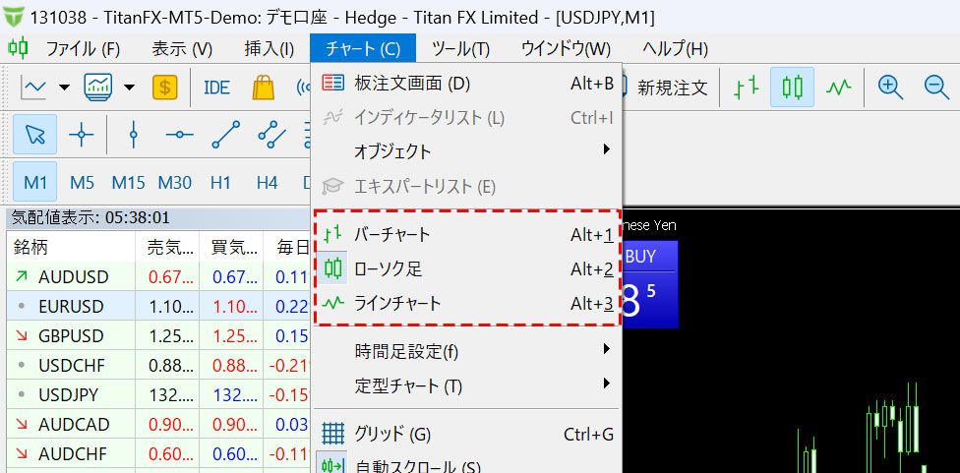
Task: Open the 挿入(I) menu
Action: click(270, 49)
